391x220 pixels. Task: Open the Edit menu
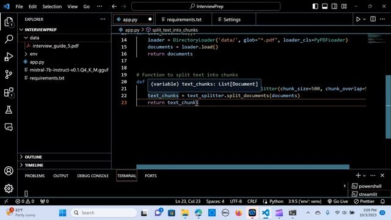(x=32, y=7)
